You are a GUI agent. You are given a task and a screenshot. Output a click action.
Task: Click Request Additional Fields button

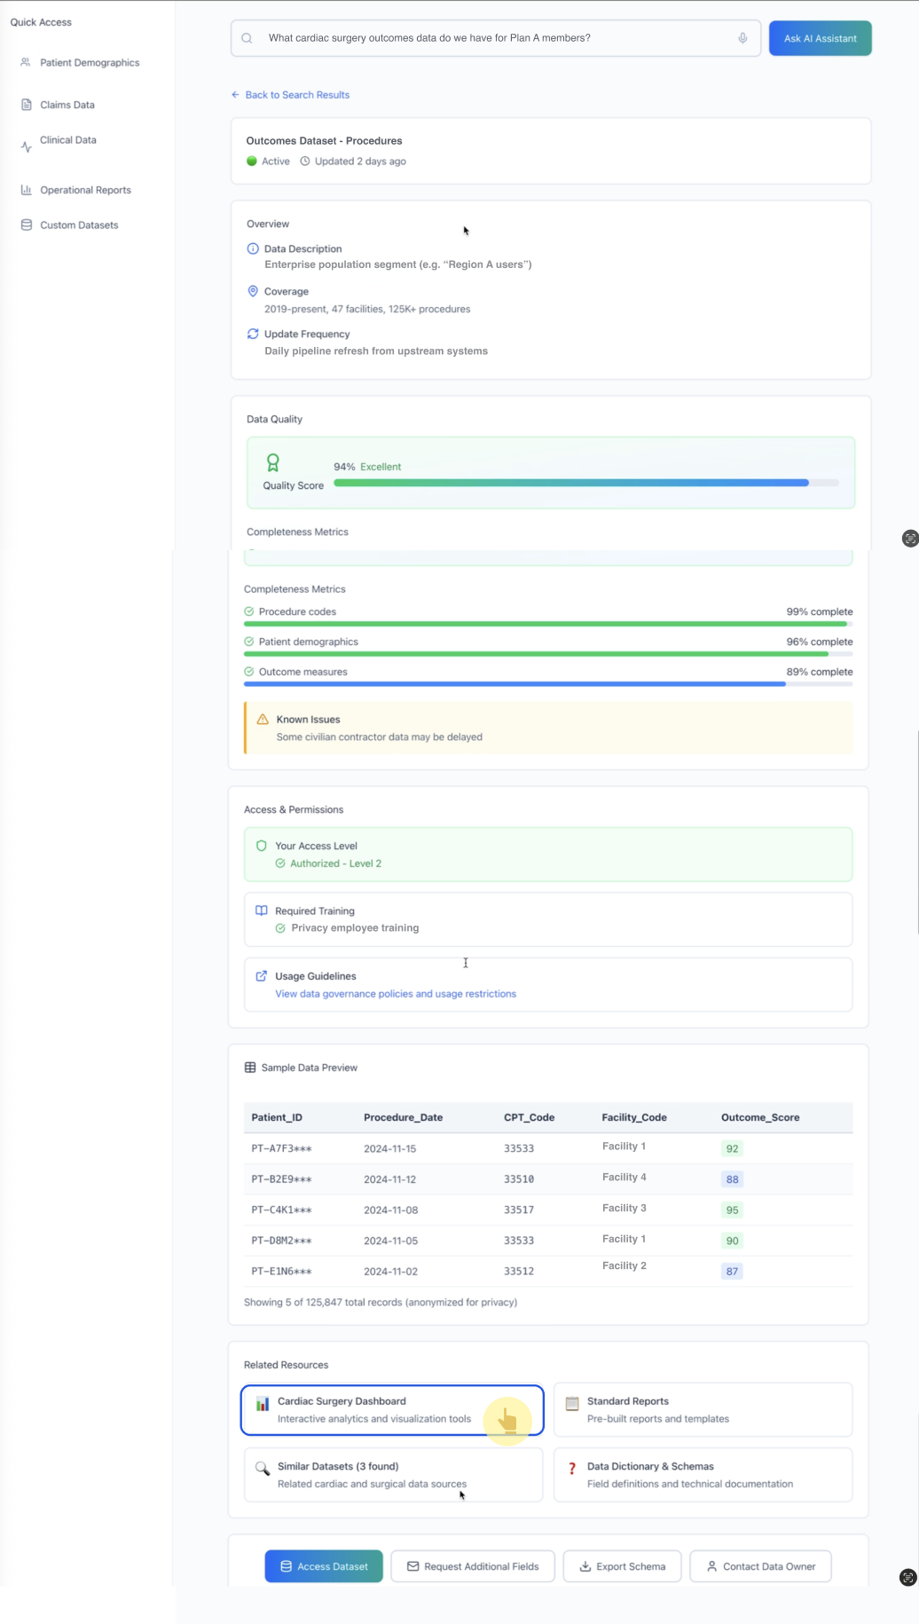[x=473, y=1566]
